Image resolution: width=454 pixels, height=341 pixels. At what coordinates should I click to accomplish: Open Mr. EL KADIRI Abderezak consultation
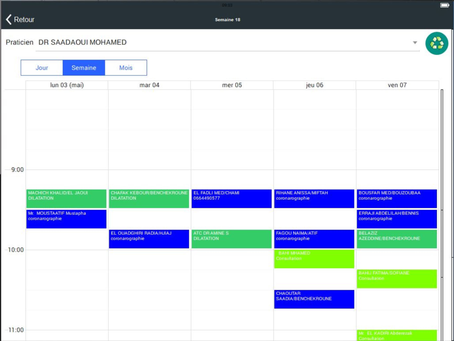tap(397, 336)
